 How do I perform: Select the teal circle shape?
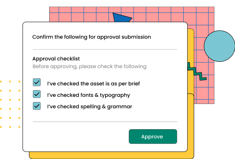click(220, 46)
